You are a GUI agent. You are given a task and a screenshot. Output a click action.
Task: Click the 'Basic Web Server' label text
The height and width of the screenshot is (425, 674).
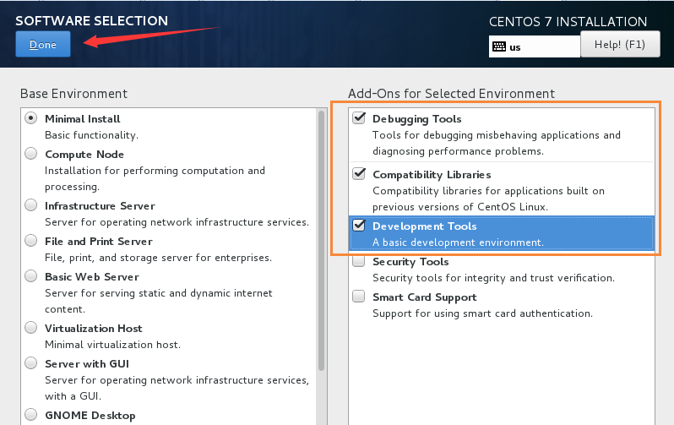click(92, 277)
